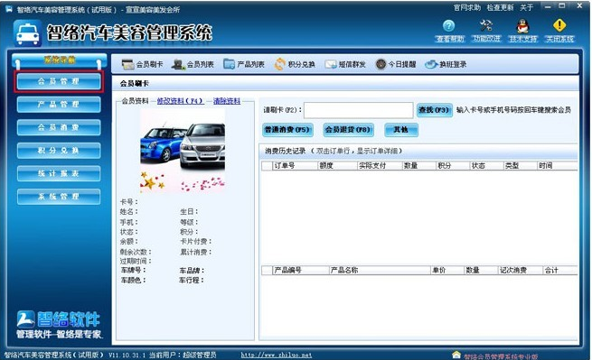Open 会员列表 from the toolbar
592x360 pixels.
click(193, 64)
